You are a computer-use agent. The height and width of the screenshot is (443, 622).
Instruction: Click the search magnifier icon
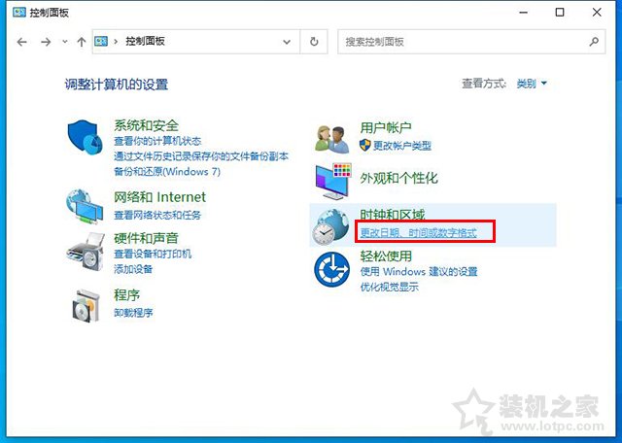(x=594, y=41)
